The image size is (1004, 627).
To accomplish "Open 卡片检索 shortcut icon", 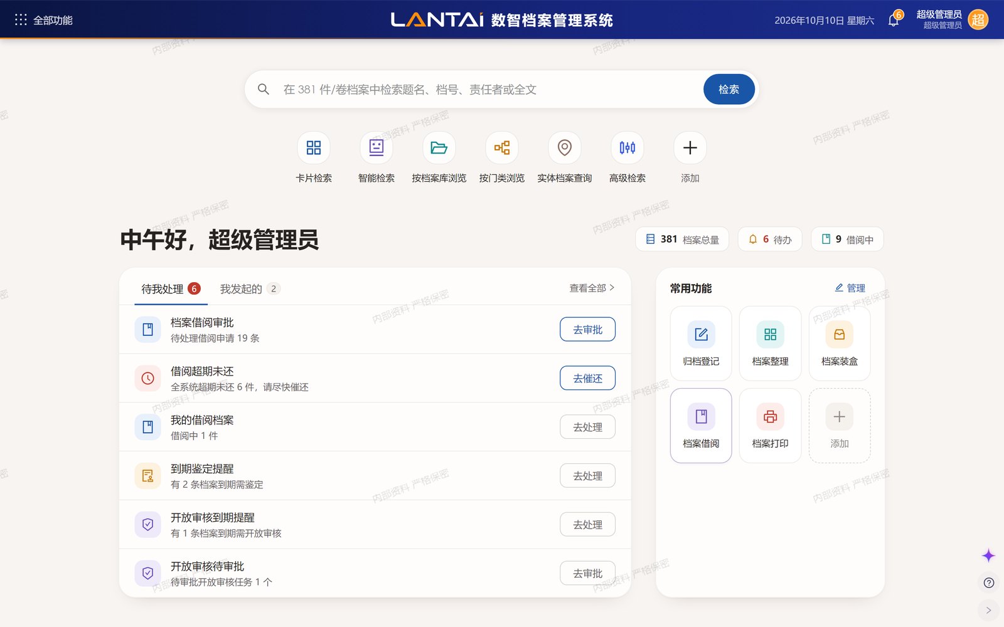I will pos(314,147).
